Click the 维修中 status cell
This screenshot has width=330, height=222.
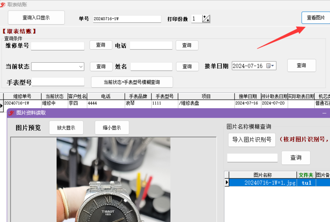[x=54, y=103]
